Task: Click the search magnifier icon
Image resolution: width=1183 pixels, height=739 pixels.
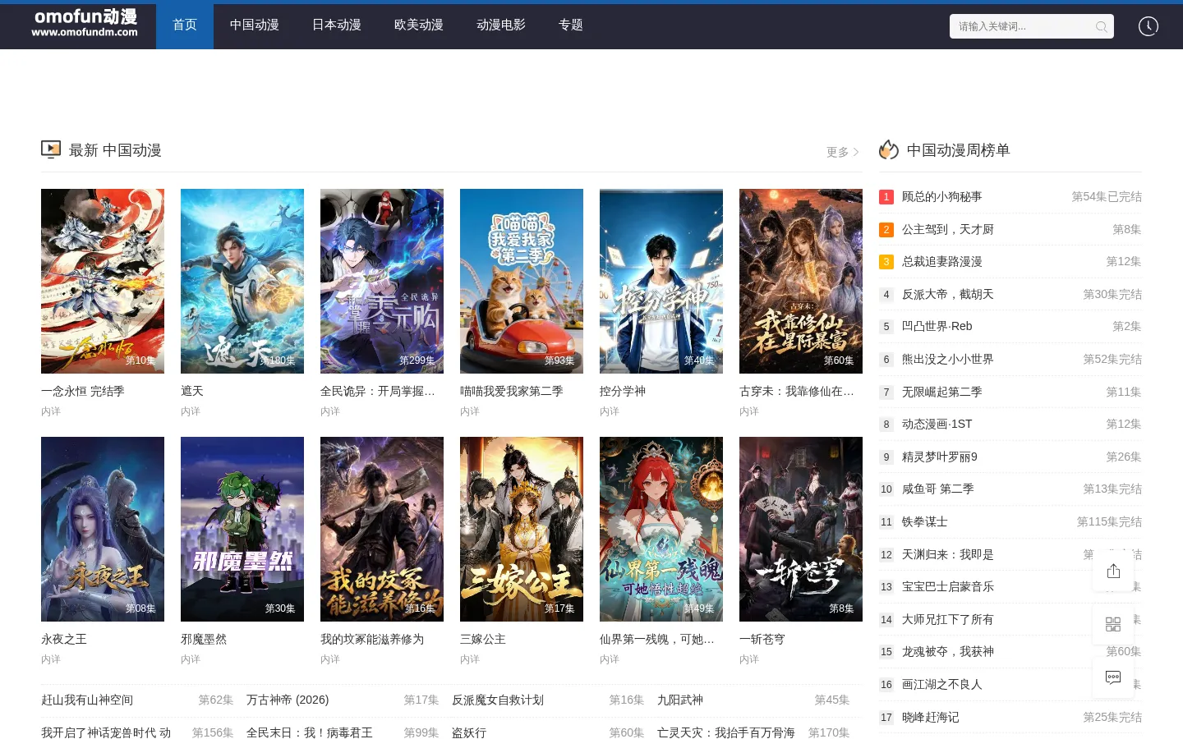Action: (x=1102, y=27)
